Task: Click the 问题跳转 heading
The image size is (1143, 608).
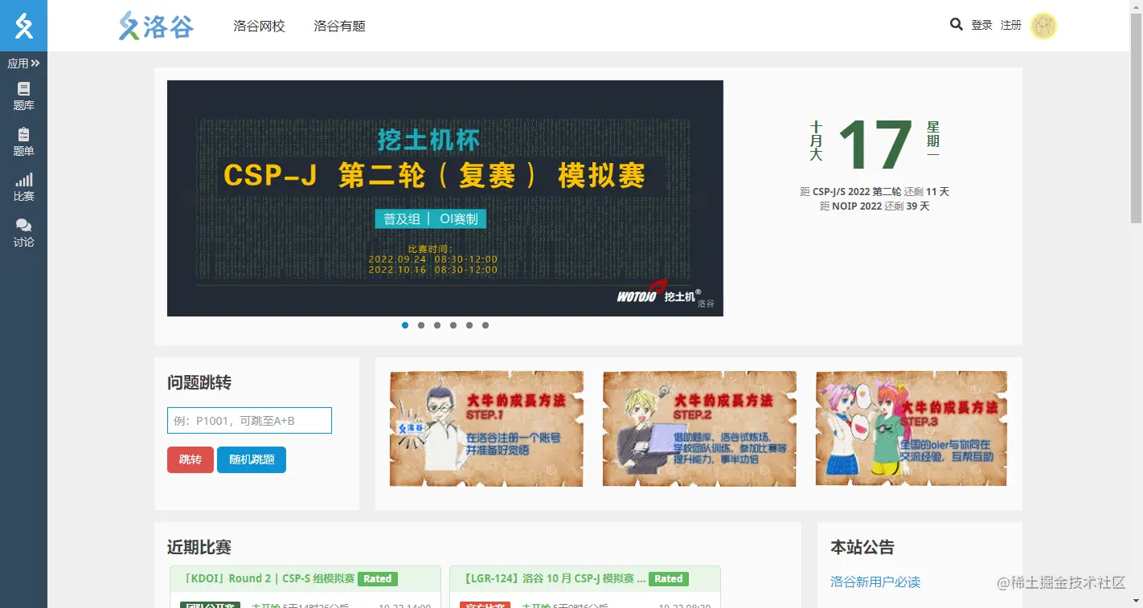Action: (199, 382)
